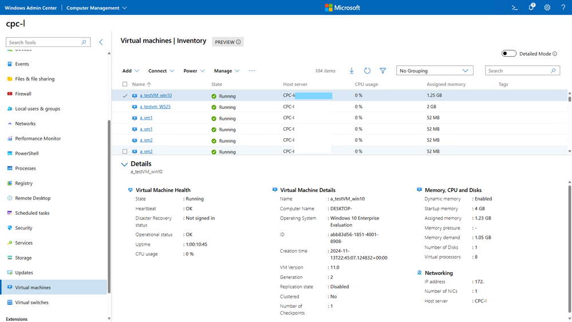572x322 pixels.
Task: Toggle the Detailed Mode switch
Action: coord(508,54)
